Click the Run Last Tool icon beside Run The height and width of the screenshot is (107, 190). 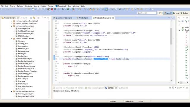tap(73, 9)
